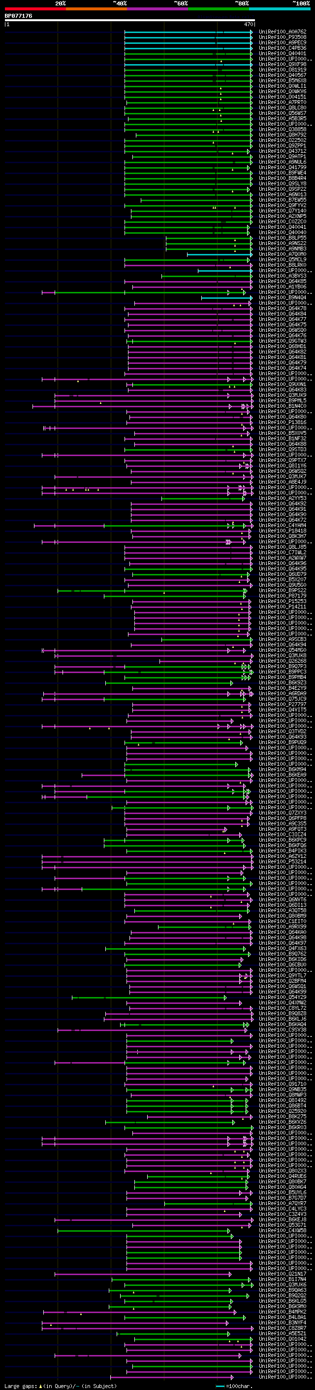Screen dimensions: 315x1390
Task: Select the UniRef100_Q9STD3 label
Action: point(283,450)
